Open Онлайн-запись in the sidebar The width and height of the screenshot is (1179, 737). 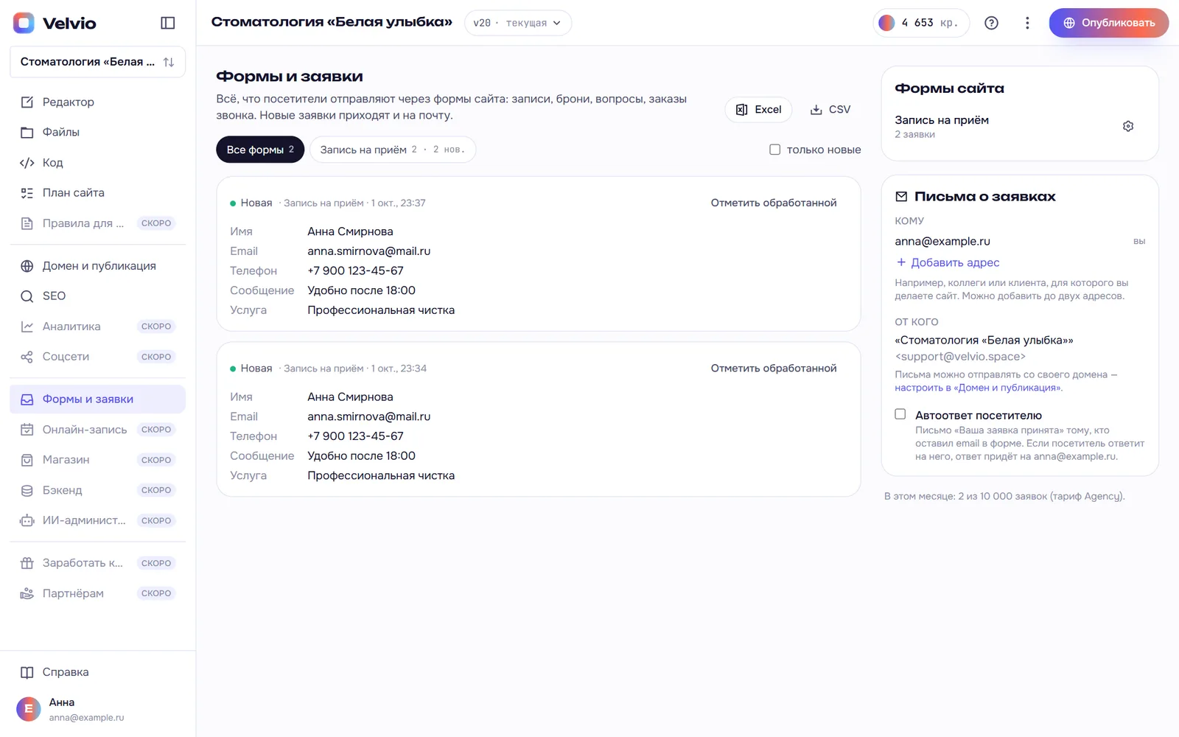[97, 430]
